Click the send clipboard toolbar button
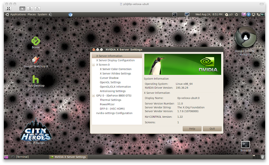 [37, 9]
